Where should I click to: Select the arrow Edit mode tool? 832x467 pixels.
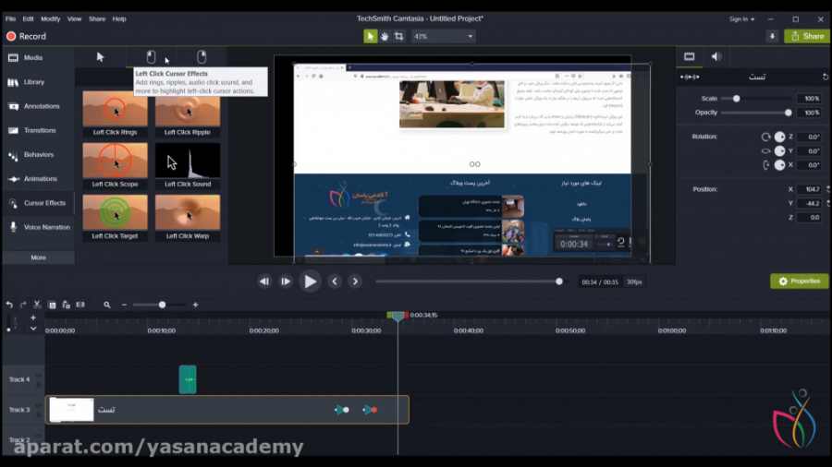370,36
